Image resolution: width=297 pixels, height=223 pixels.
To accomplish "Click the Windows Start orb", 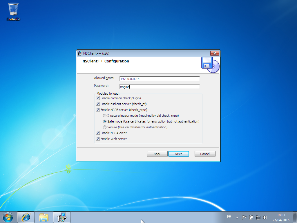I will click(x=8, y=217).
